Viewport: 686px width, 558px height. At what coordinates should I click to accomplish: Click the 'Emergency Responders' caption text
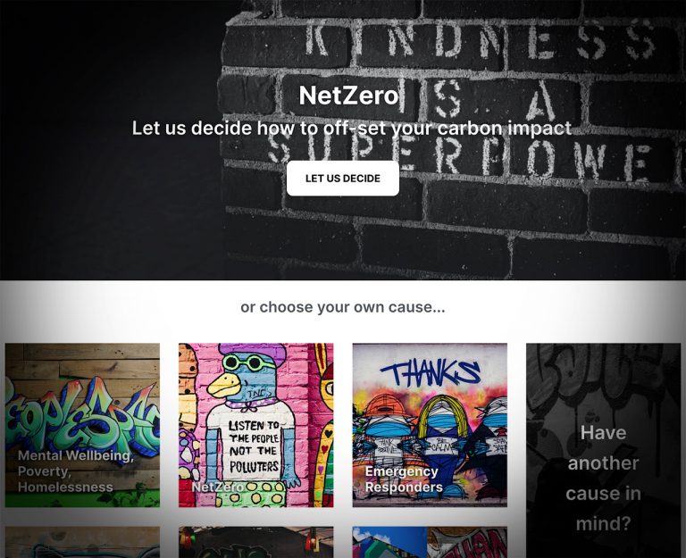[404, 479]
